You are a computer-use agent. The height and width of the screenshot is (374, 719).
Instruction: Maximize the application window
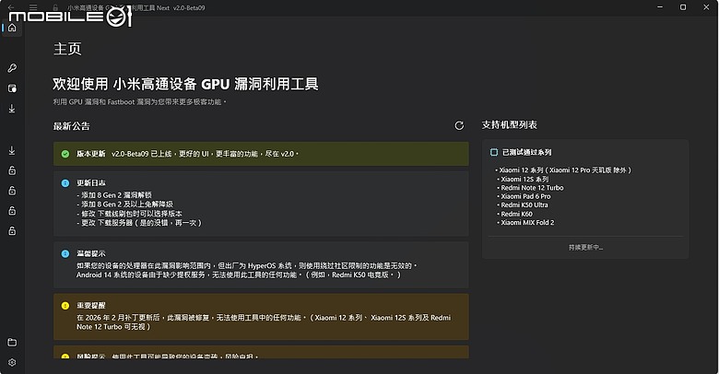pos(683,7)
